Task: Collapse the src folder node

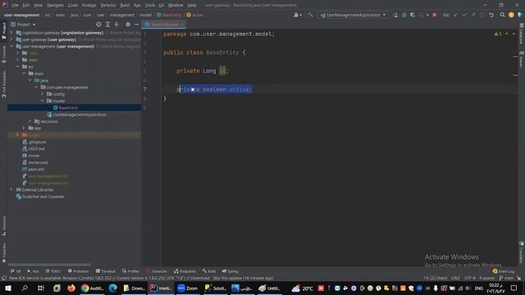Action: (18, 67)
